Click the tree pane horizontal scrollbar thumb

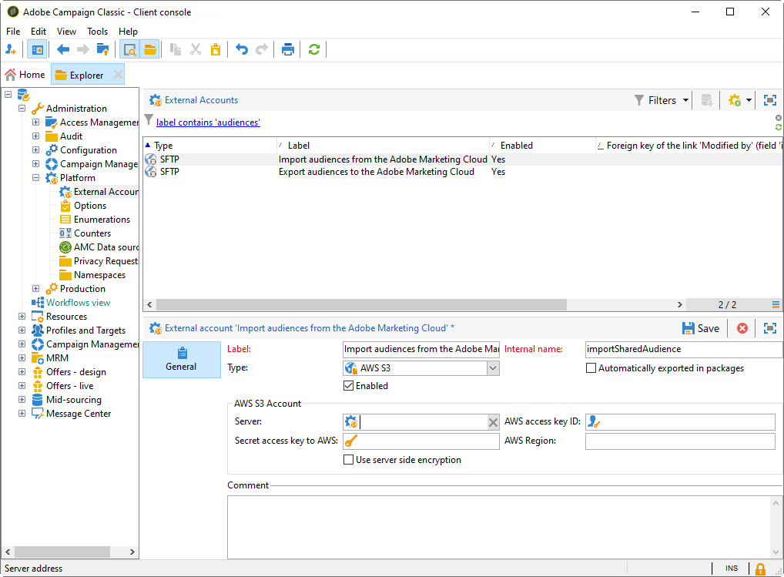point(62,552)
